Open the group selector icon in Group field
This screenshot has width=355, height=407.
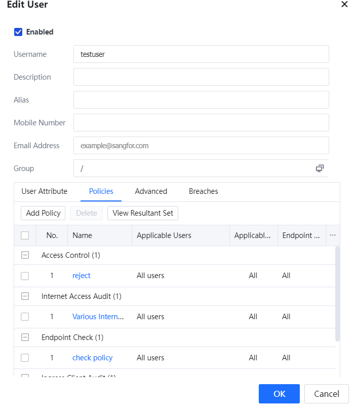tap(320, 168)
